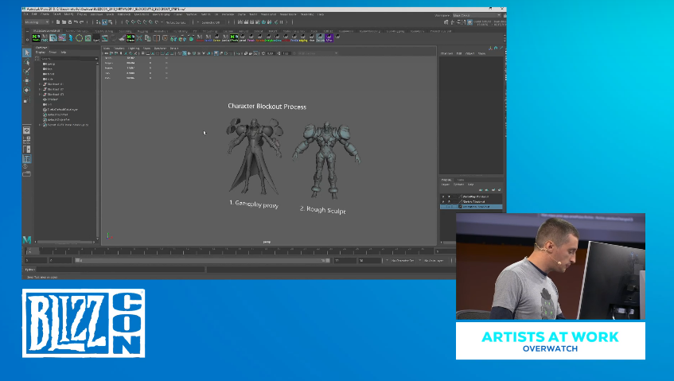Toggle Snap to Points
Screen dimensions: 674x381
(138, 22)
